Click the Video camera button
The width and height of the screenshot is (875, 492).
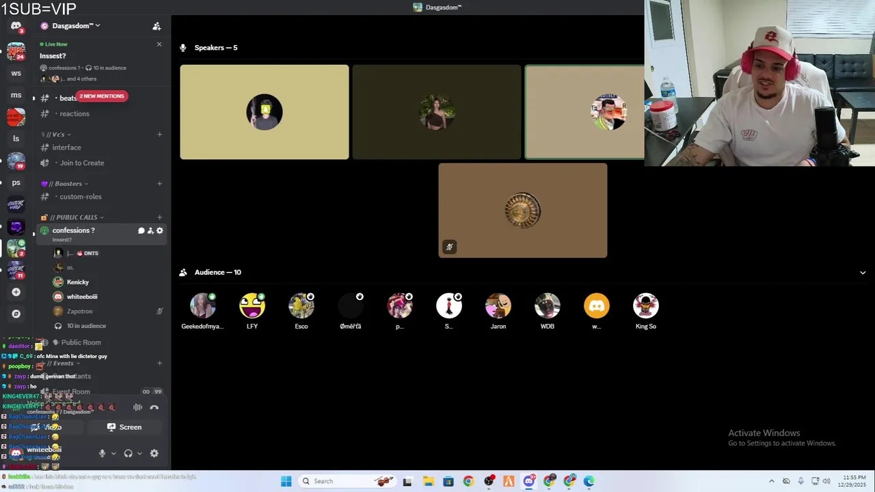tap(47, 427)
